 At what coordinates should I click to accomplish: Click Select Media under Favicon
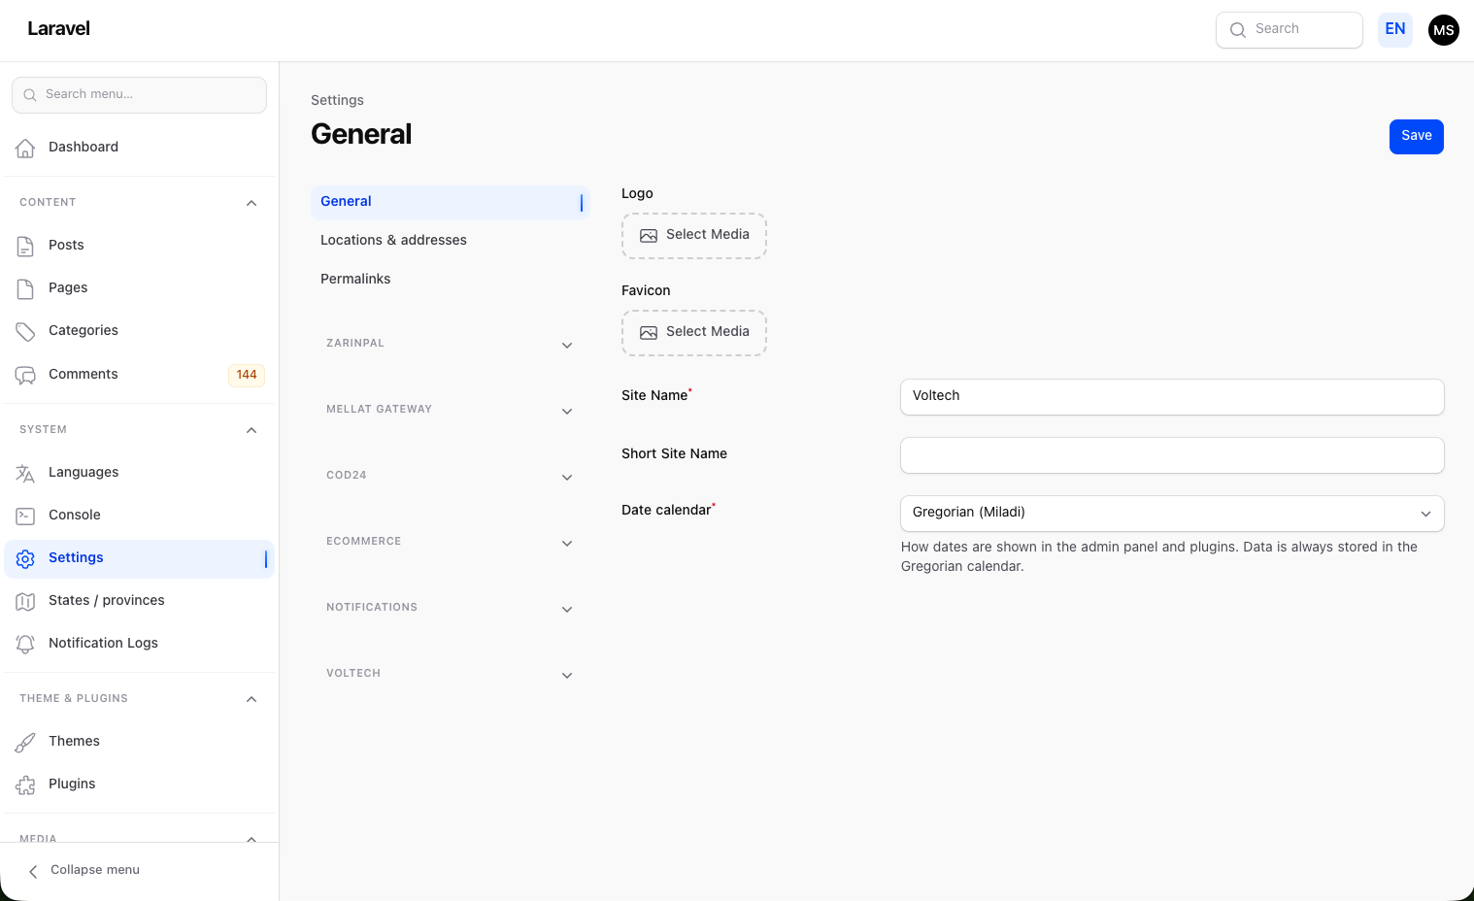(x=694, y=333)
